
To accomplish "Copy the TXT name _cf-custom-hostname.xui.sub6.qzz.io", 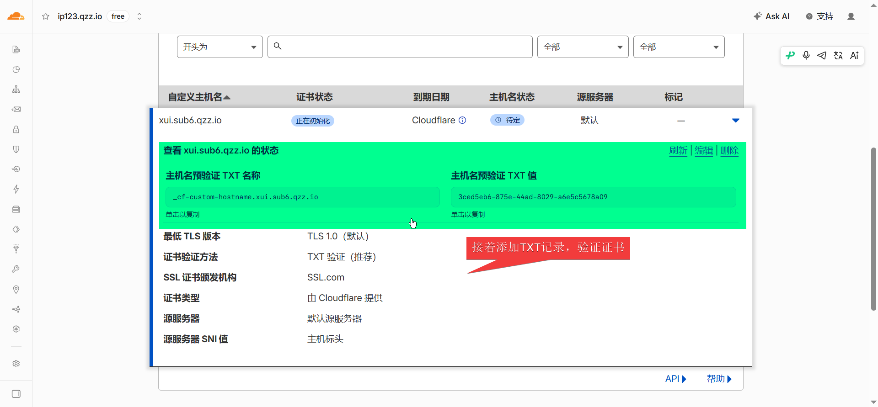I will [x=303, y=197].
